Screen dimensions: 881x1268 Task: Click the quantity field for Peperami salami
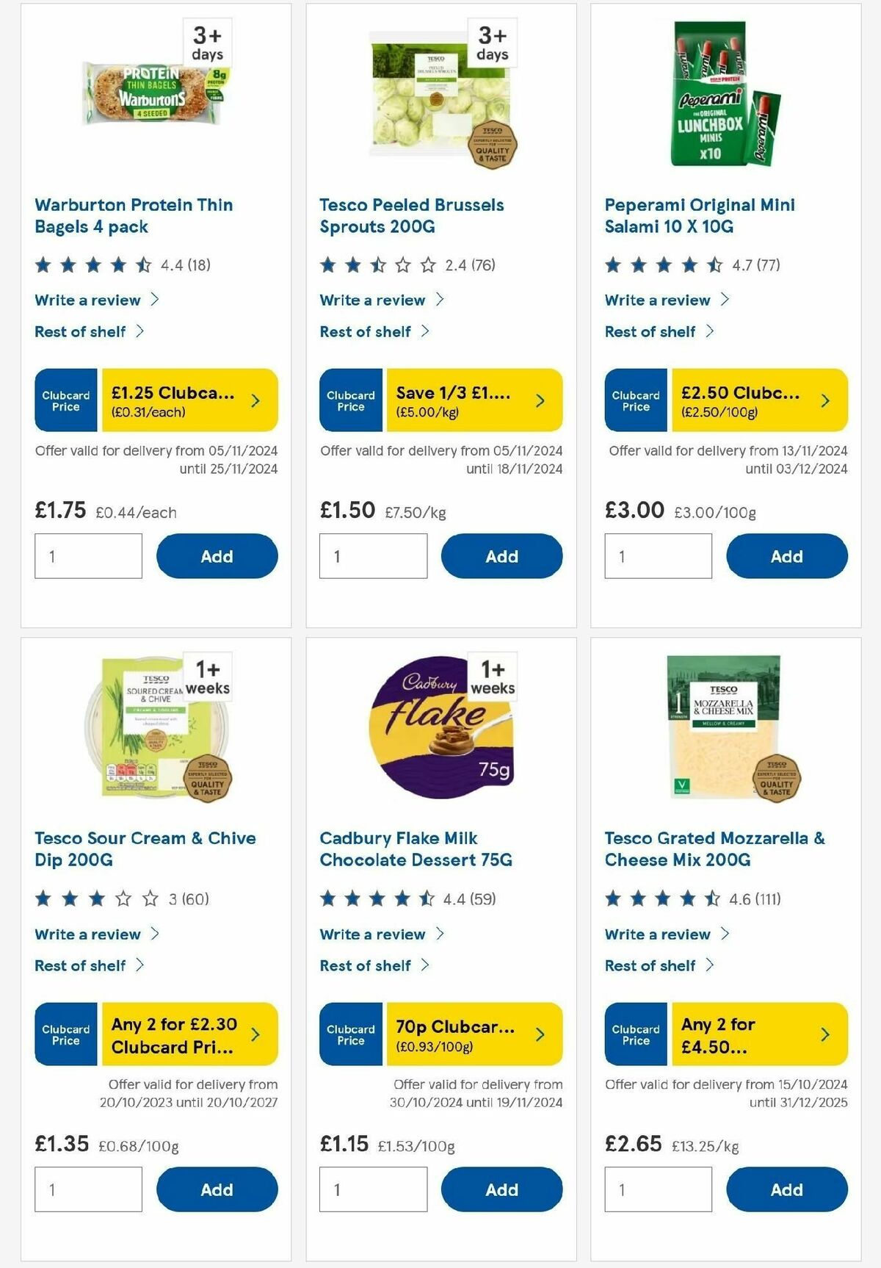tap(658, 556)
